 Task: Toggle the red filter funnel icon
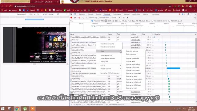79,18
